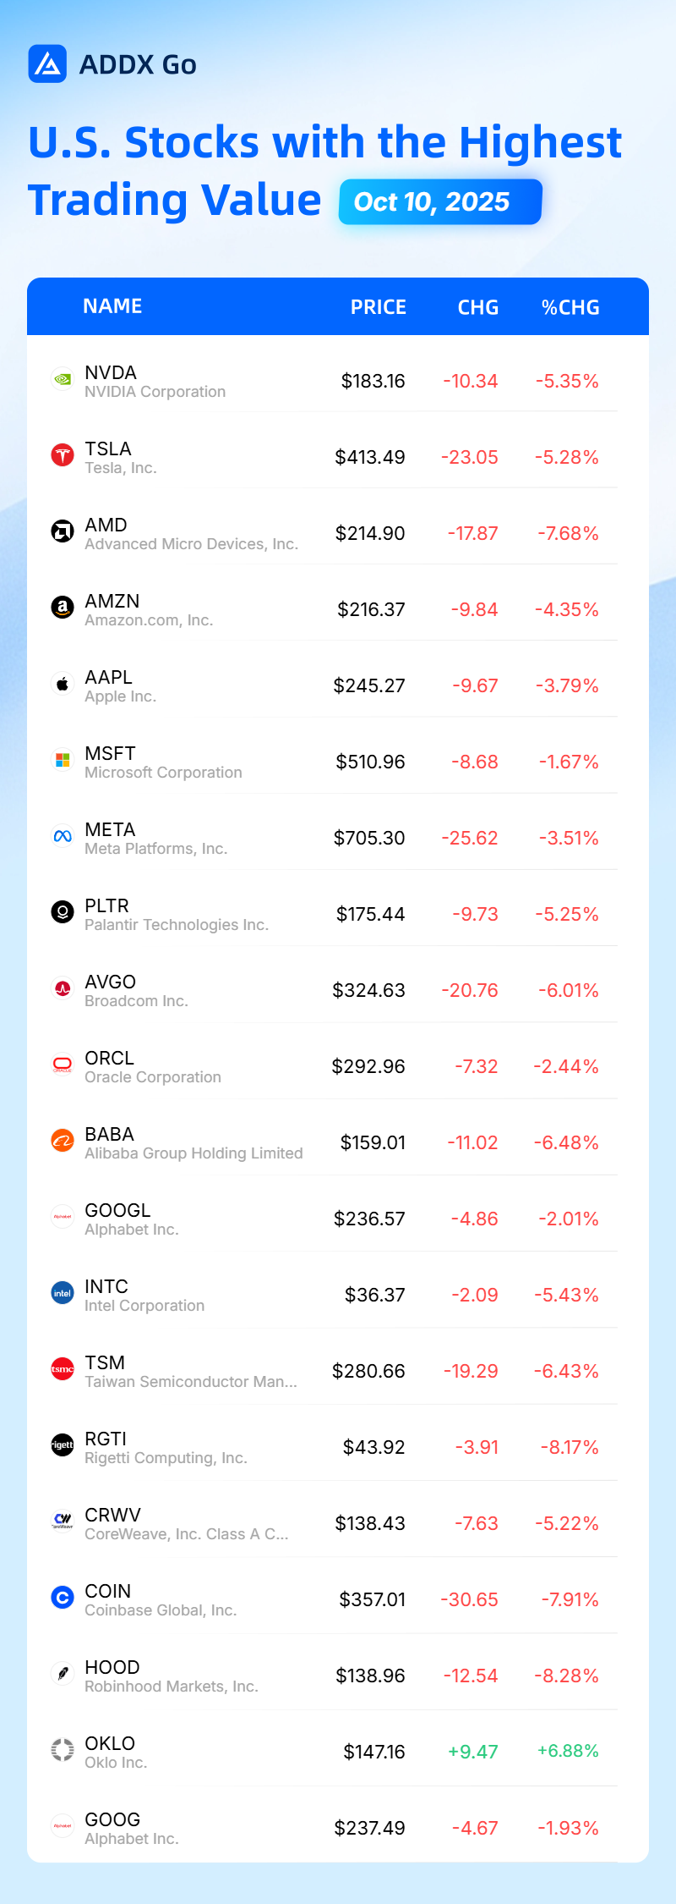This screenshot has width=676, height=1904.
Task: Click the Oct 10, 2025 date badge
Action: coord(440,201)
